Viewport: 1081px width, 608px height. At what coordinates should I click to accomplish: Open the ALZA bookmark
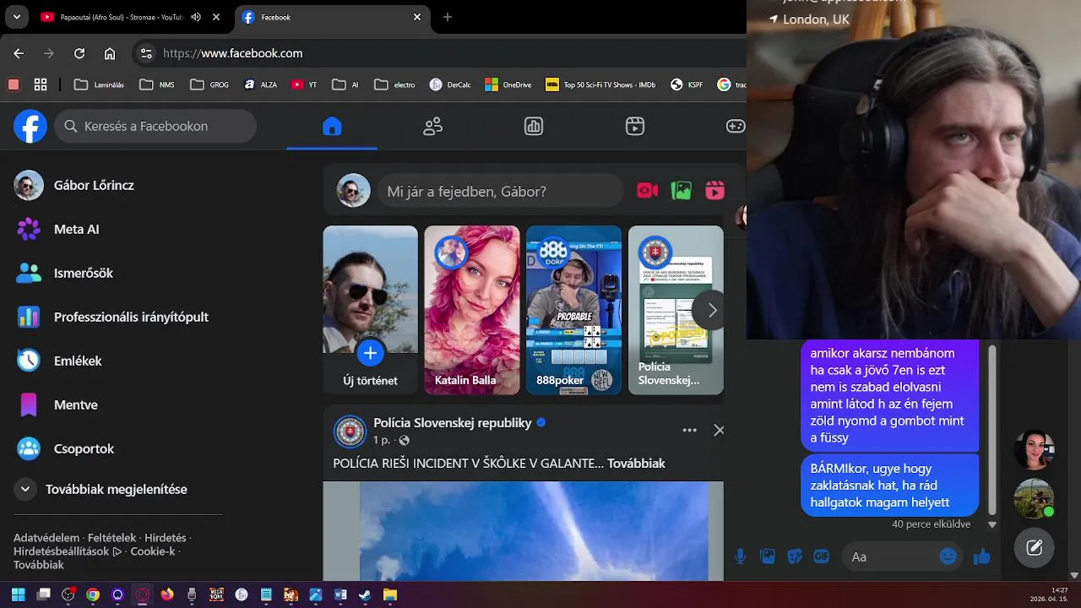pos(261,84)
